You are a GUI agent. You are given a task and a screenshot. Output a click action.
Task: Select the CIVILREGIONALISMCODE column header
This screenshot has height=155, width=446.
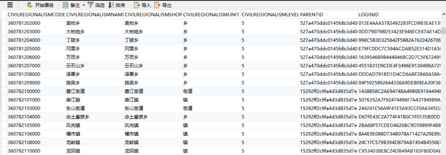(x=36, y=14)
